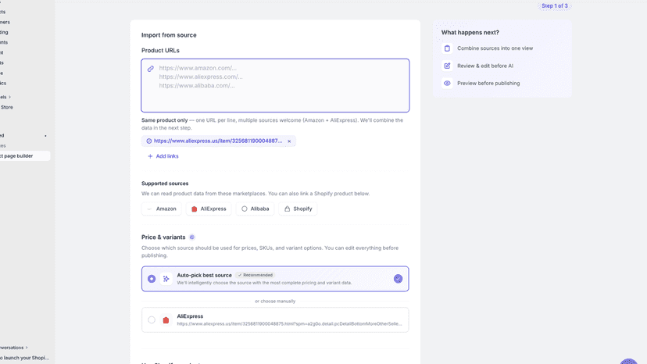The height and width of the screenshot is (364, 647).
Task: Click the or choose manually divider label
Action: (x=275, y=302)
